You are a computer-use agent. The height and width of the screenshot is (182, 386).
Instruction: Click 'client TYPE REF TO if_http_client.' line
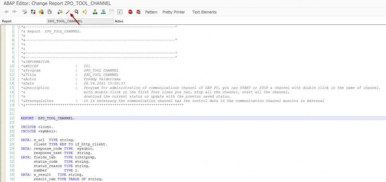point(70,144)
